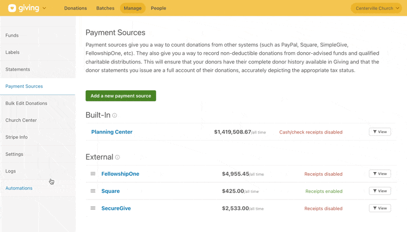Click View filter button for SecureGive
Image resolution: width=407 pixels, height=232 pixels.
[380, 208]
